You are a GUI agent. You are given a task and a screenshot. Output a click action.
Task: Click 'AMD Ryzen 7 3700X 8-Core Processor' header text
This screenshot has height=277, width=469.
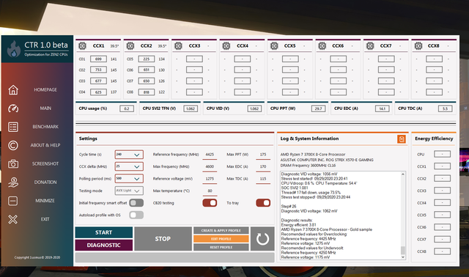[x=313, y=155]
